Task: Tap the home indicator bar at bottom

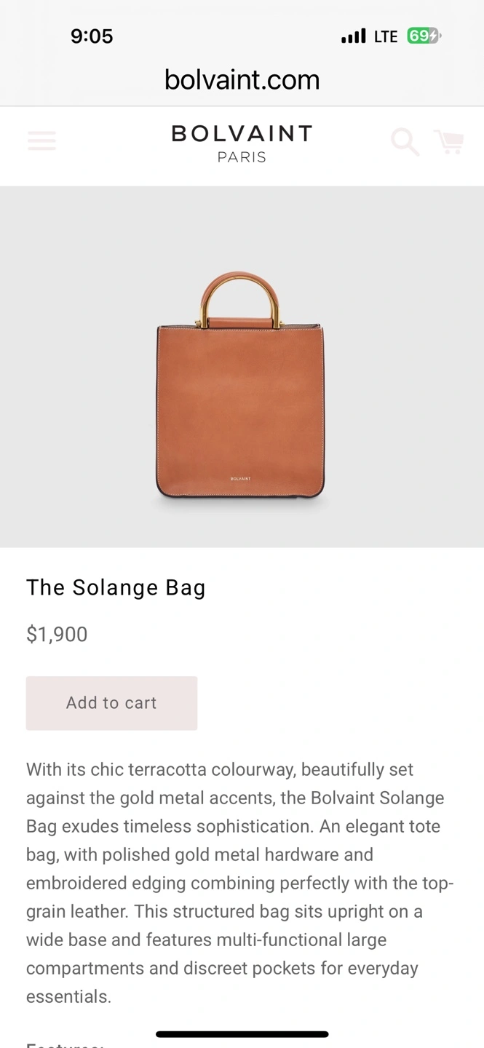Action: [242, 1034]
